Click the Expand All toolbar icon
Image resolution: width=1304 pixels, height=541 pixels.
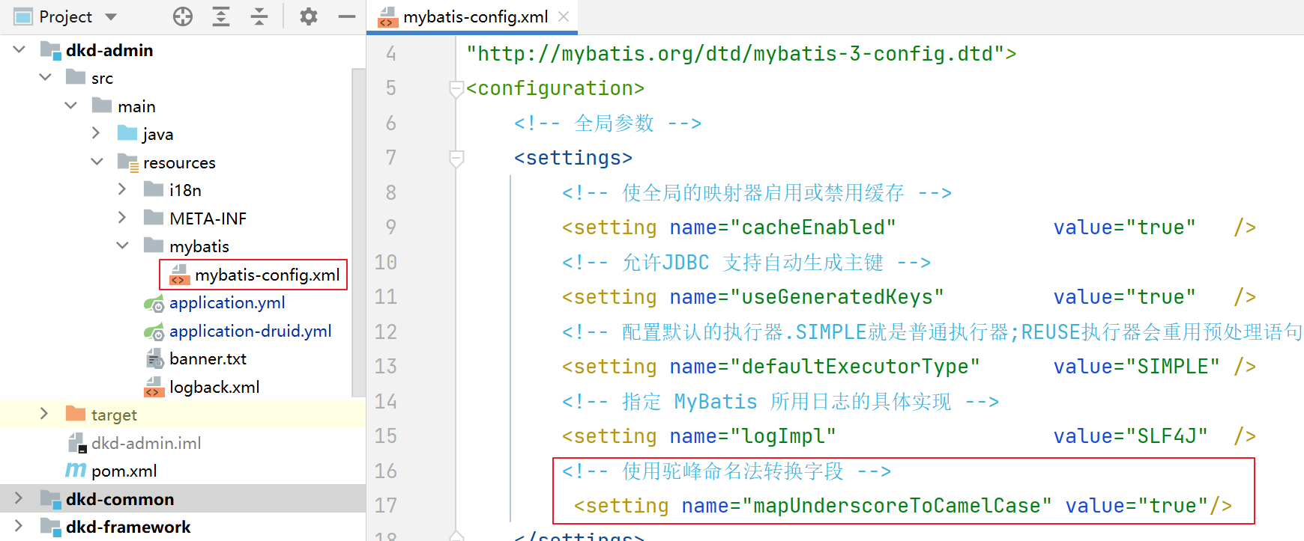click(221, 16)
